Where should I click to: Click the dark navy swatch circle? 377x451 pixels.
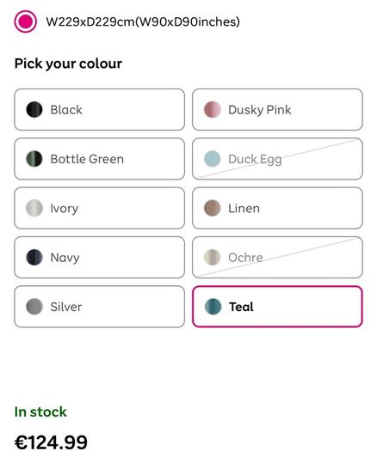coord(34,257)
